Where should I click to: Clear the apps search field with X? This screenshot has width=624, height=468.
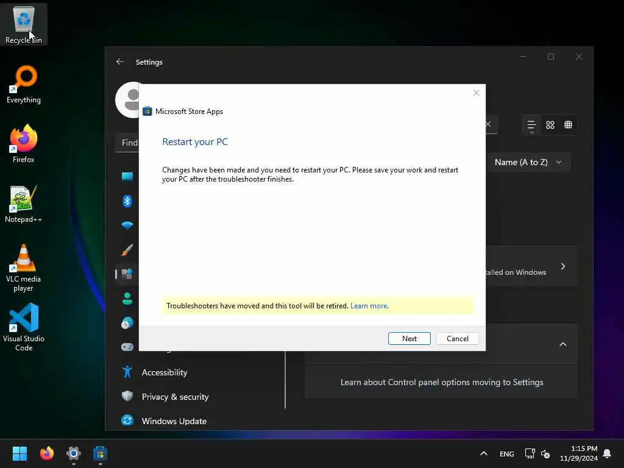pyautogui.click(x=488, y=124)
